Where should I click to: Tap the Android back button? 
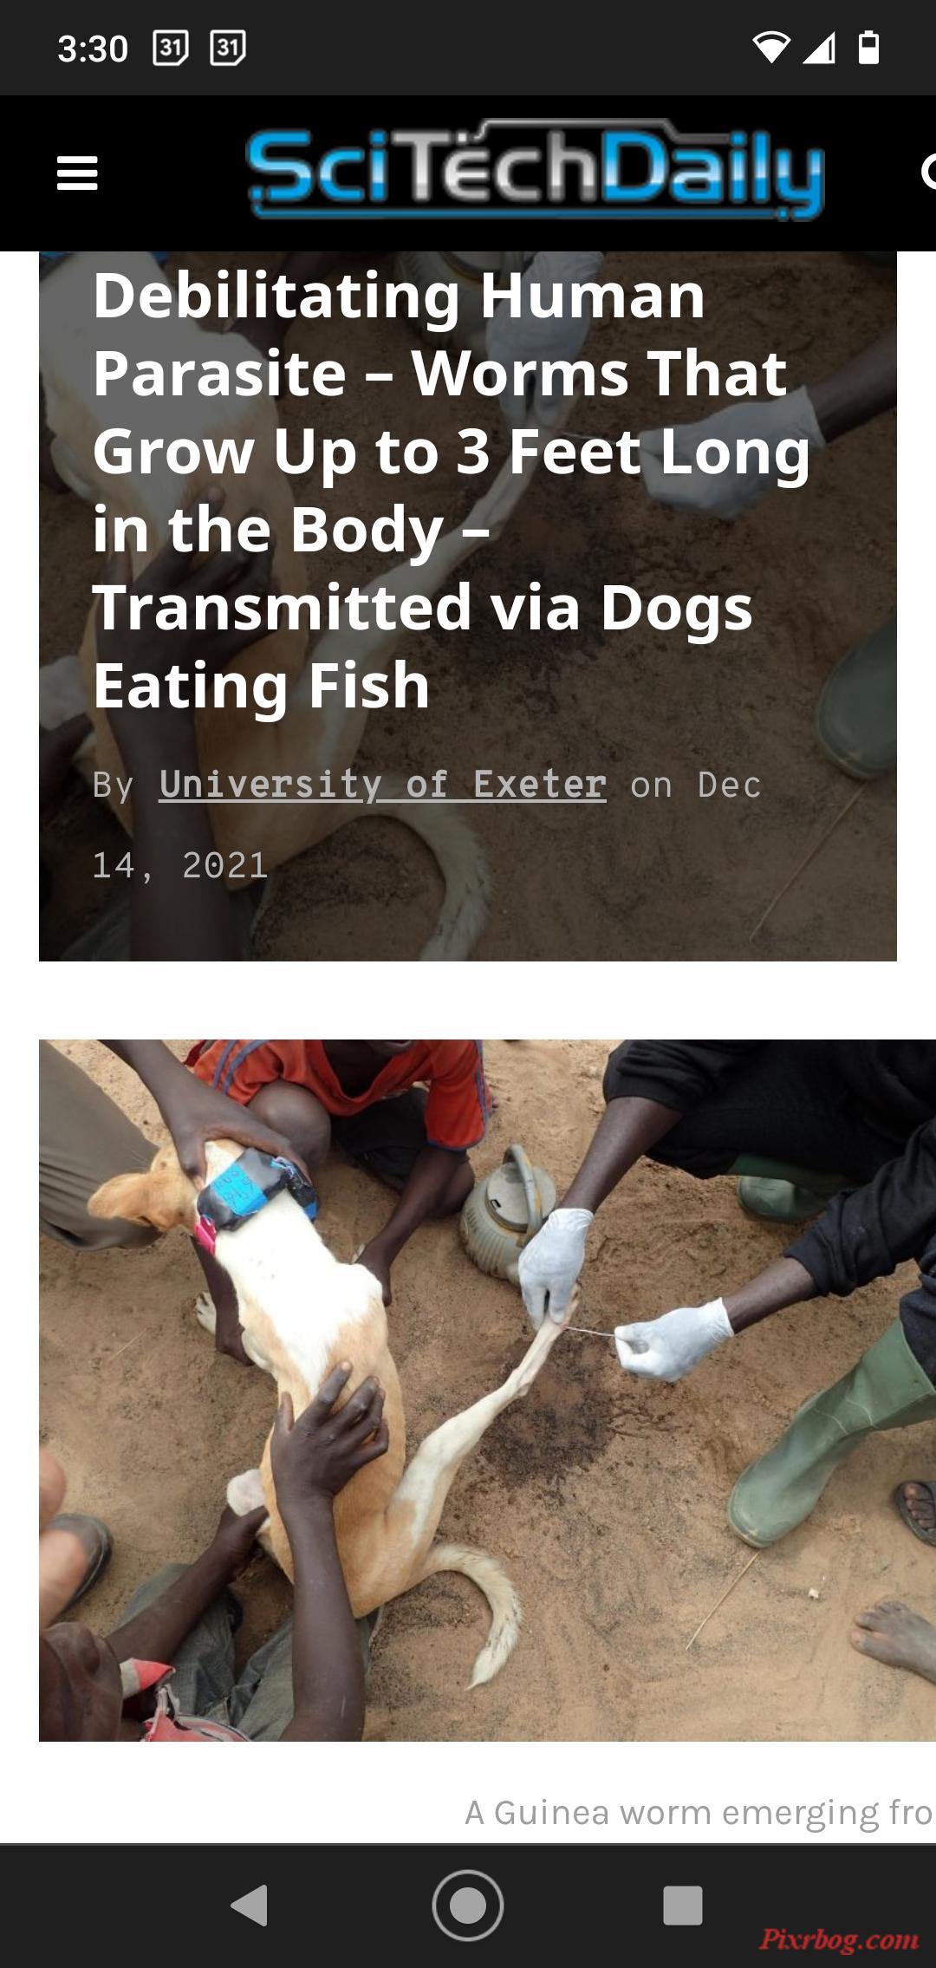tap(250, 1905)
